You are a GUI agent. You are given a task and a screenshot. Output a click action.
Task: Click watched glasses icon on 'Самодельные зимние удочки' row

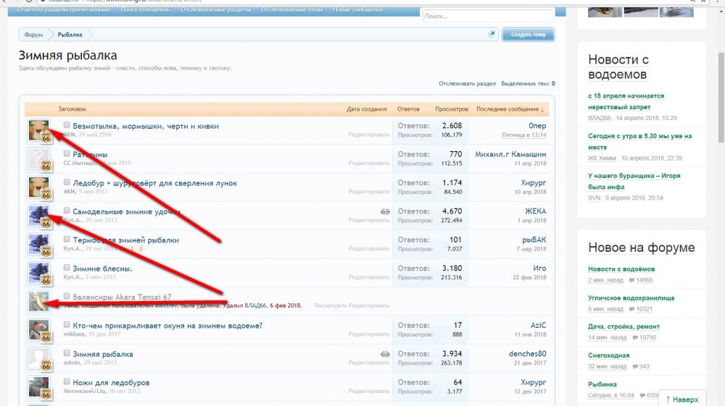(384, 211)
